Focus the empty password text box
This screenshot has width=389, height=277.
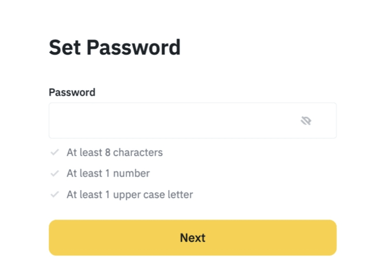click(173, 121)
